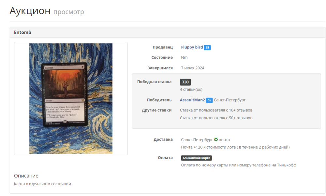The width and height of the screenshot is (326, 196).
Task: Select bid from user with 50+ reviews
Action: 216,118
